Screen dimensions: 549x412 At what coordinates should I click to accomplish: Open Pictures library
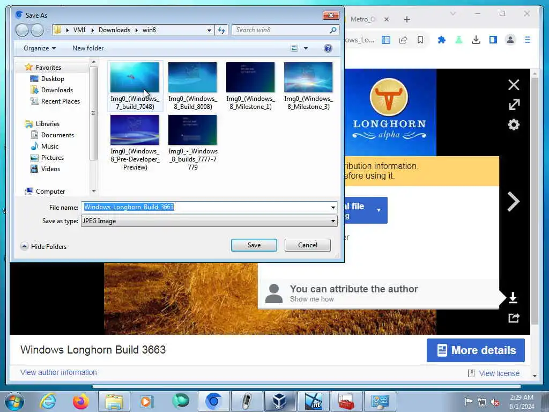click(52, 158)
